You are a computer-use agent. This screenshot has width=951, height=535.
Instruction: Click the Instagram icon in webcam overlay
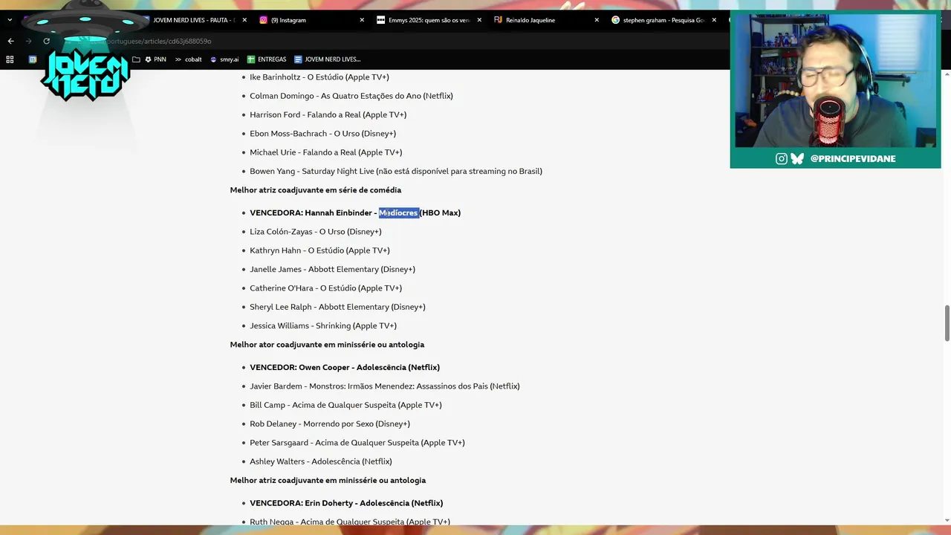(782, 158)
